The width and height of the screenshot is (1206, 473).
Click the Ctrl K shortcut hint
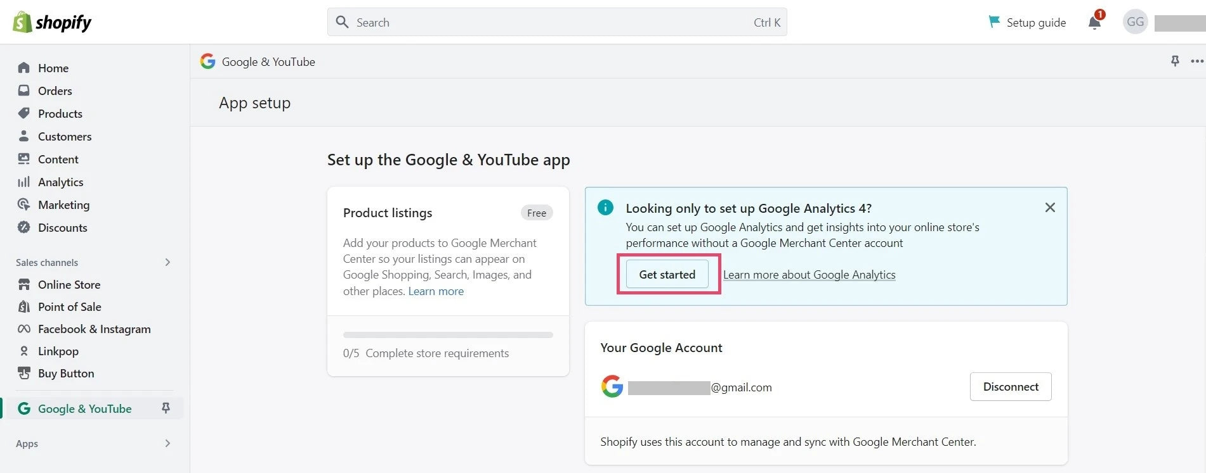pyautogui.click(x=767, y=22)
